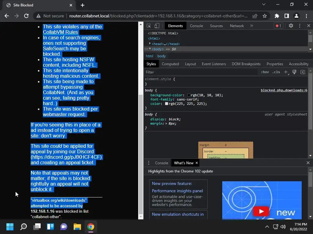
Task: Switch drawer to Console tab
Action: pyautogui.click(x=161, y=163)
